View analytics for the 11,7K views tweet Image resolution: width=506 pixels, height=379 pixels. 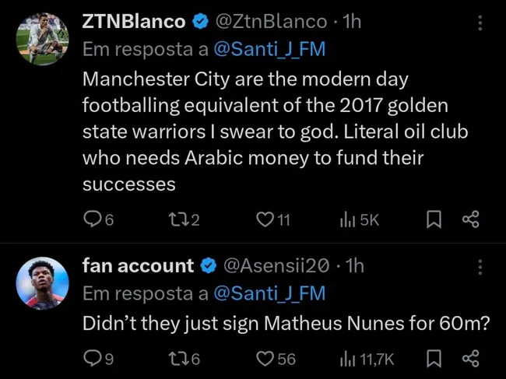[x=347, y=358]
